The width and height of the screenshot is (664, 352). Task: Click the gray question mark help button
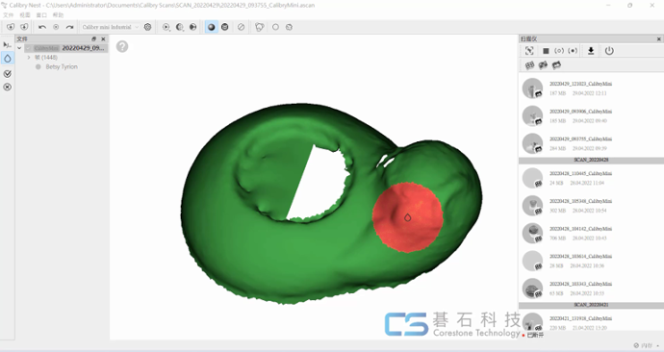[122, 46]
